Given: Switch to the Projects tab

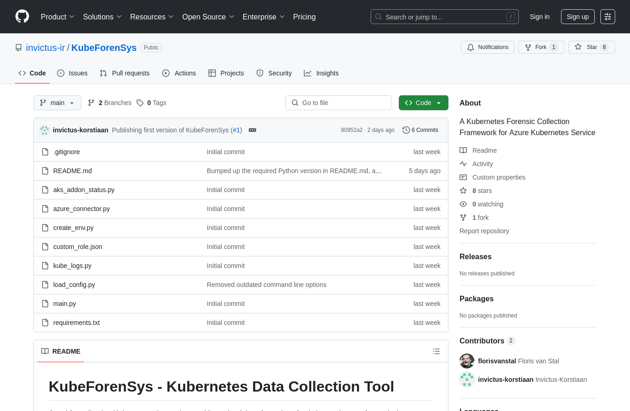Looking at the screenshot, I should (x=226, y=73).
